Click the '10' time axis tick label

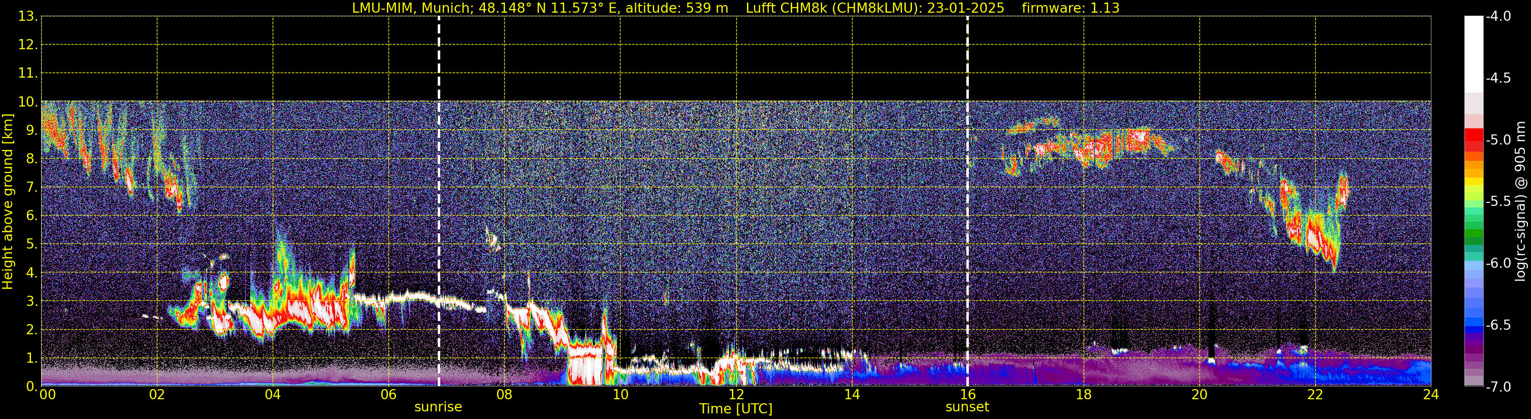pos(621,395)
